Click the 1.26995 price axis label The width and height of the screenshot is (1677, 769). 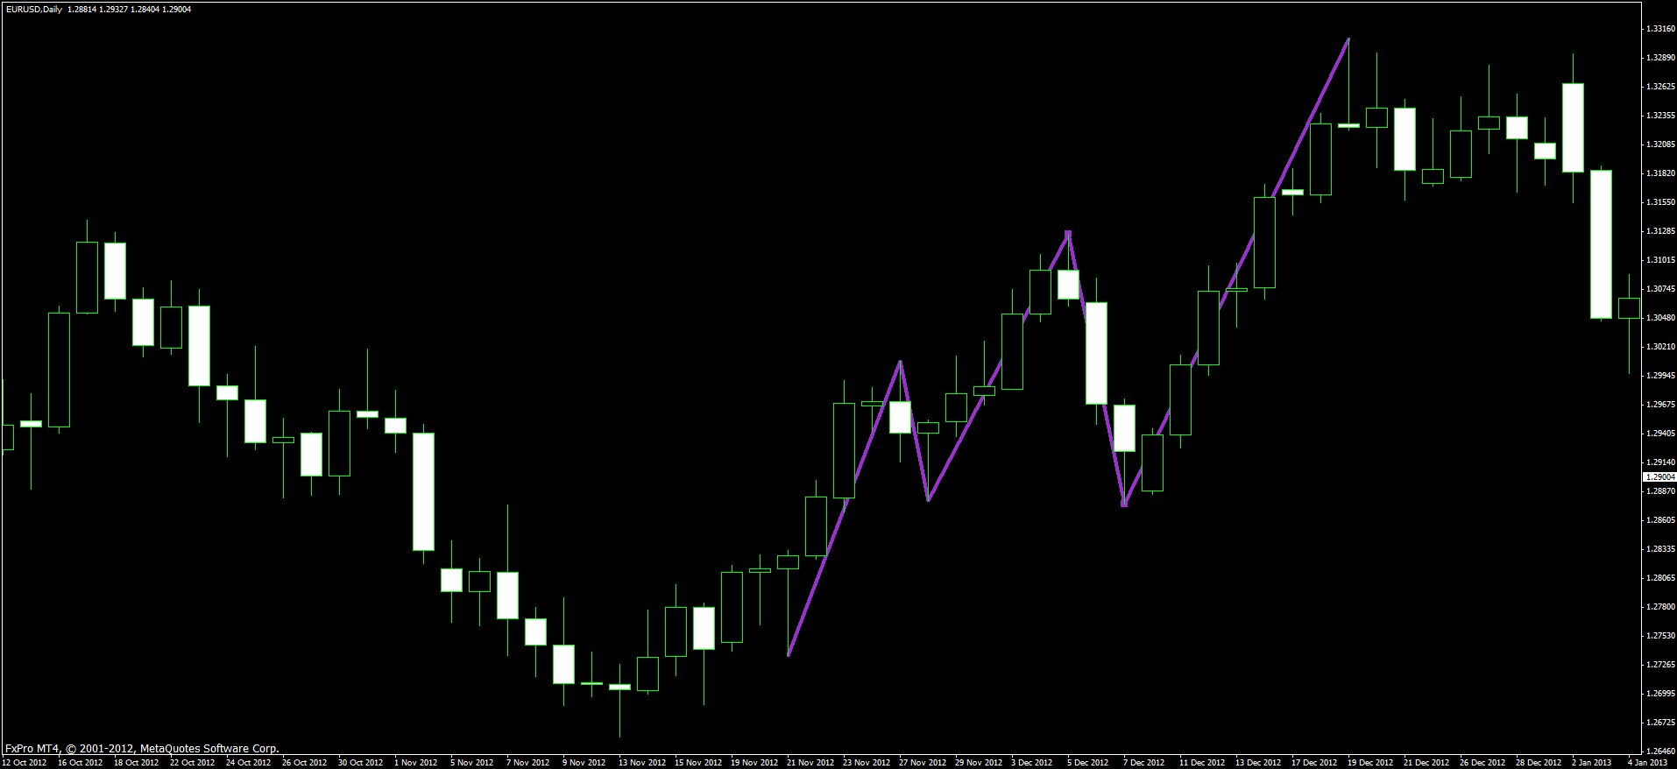pos(1660,694)
